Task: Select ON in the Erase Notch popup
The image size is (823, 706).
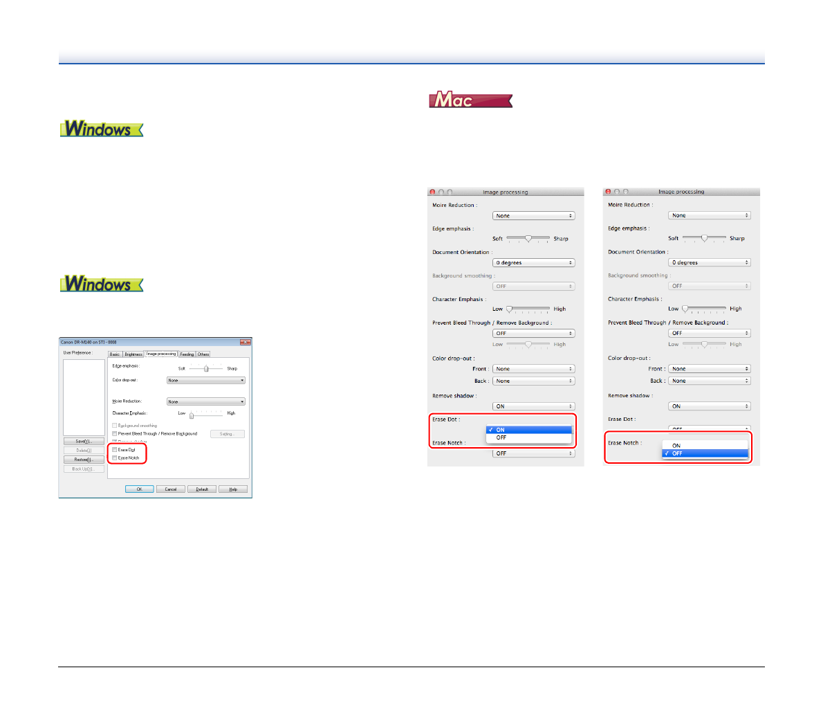Action: 705,446
